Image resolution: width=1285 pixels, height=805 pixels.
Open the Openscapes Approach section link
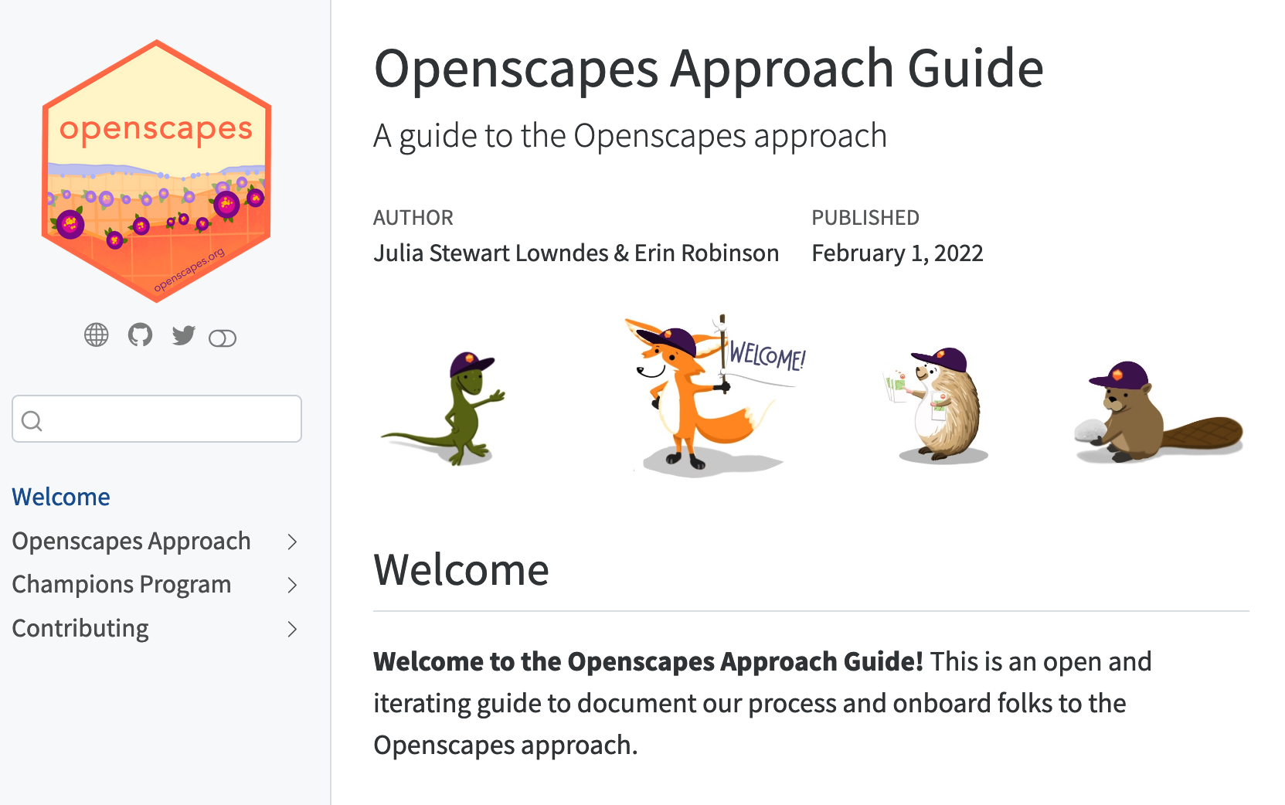pos(131,541)
